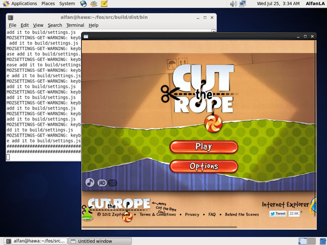Screen dimensions: 327x245
Task: Switch to Untitled window taskbar button
Action: point(100,241)
